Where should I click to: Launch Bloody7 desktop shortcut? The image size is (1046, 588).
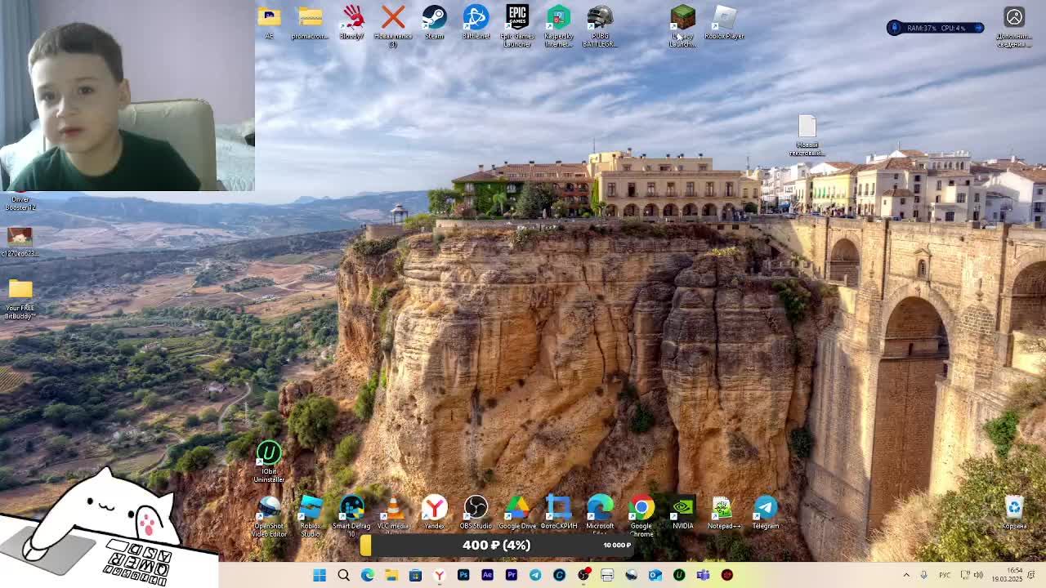point(352,22)
